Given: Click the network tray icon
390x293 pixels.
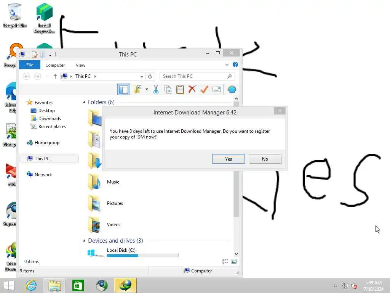Looking at the screenshot, I should (345, 285).
